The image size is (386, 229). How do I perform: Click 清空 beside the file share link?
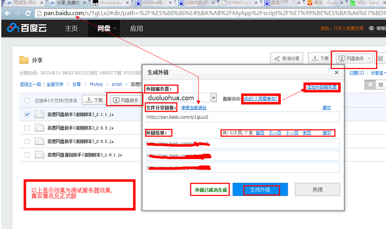coord(326,108)
